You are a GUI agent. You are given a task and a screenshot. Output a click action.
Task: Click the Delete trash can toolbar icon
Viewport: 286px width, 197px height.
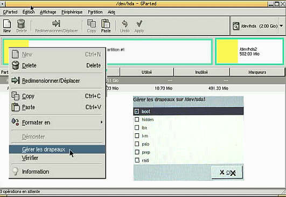click(21, 24)
